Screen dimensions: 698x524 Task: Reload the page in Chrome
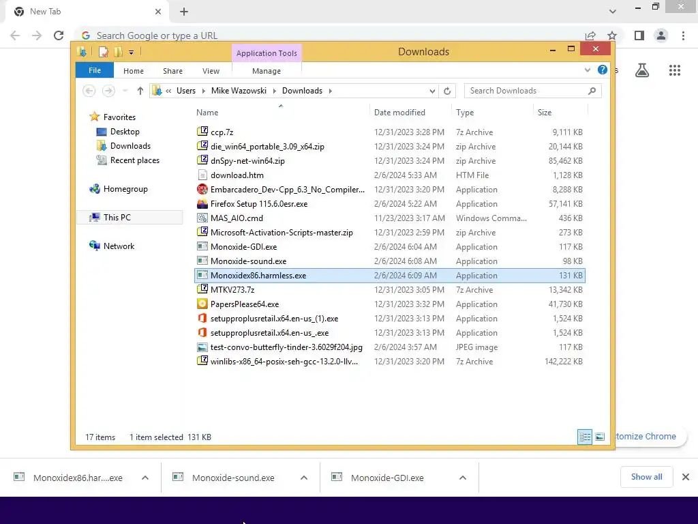click(59, 35)
